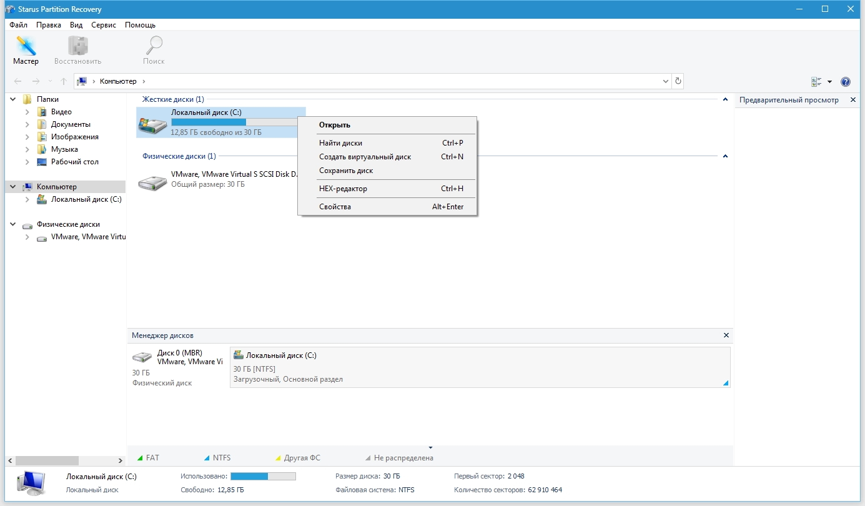The image size is (865, 506).
Task: Collapse the Компьютер tree node
Action: [x=13, y=187]
